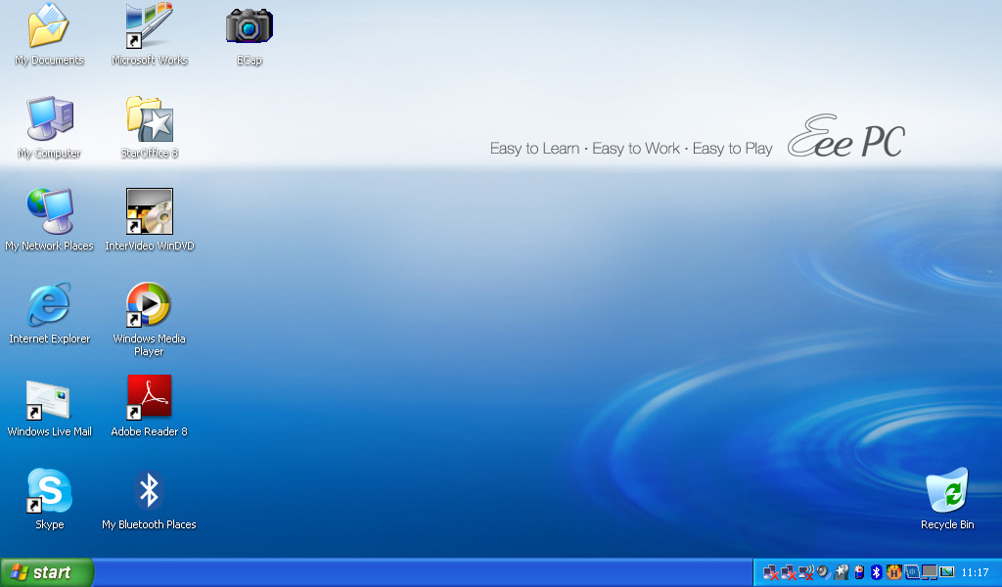Launch the InterVideo WinDVD shortcut
The image size is (1002, 587).
coord(149,210)
